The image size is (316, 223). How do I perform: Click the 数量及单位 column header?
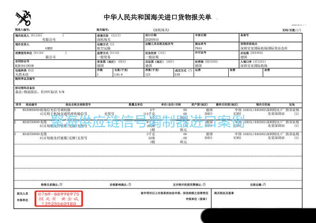[136, 105]
